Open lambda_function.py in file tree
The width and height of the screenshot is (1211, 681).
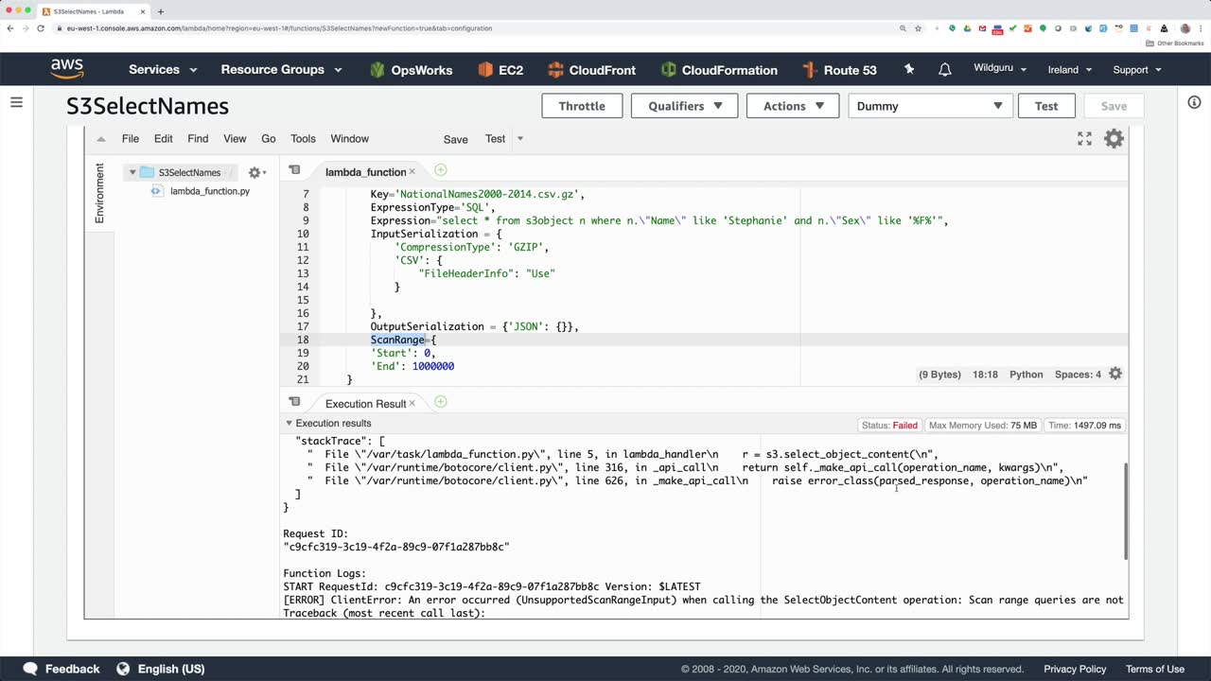(209, 191)
